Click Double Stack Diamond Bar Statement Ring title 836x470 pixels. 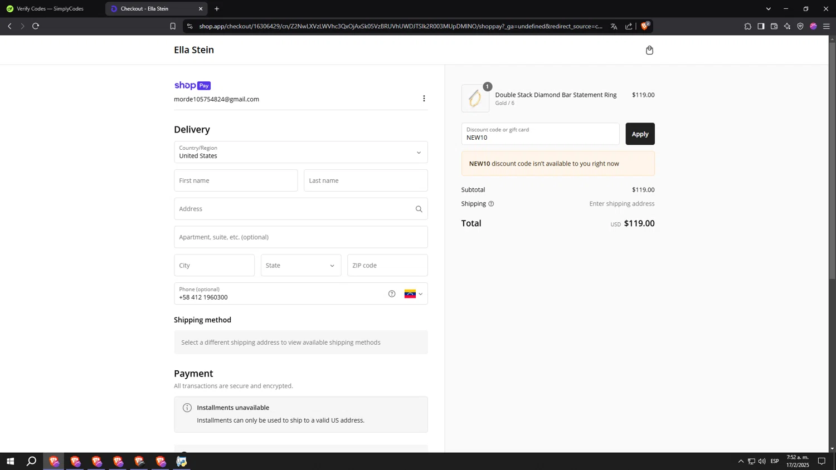point(556,95)
